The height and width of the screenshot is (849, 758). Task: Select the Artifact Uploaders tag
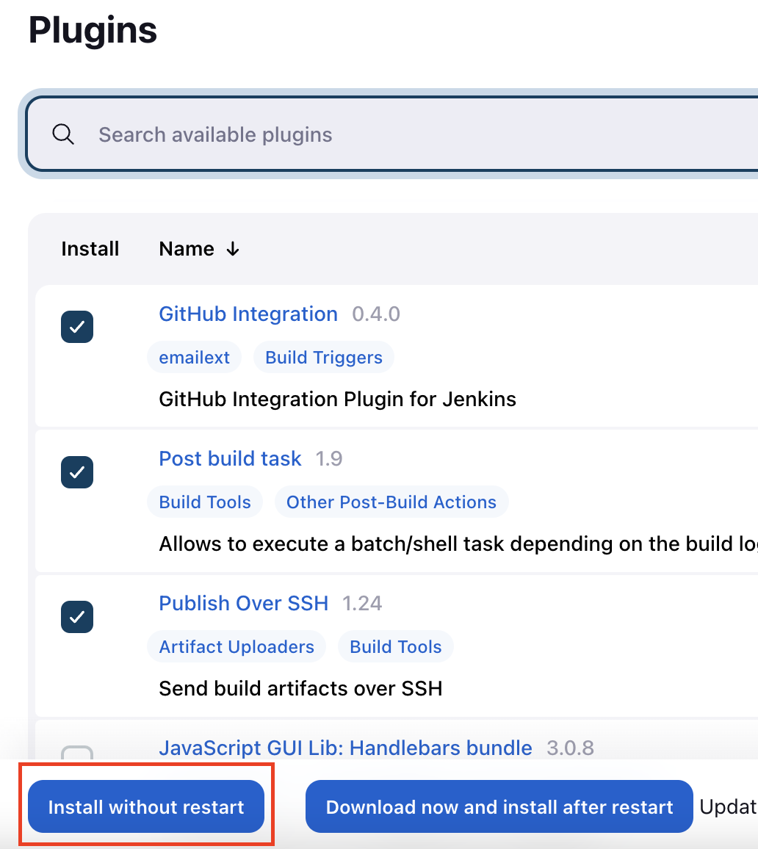coord(237,646)
